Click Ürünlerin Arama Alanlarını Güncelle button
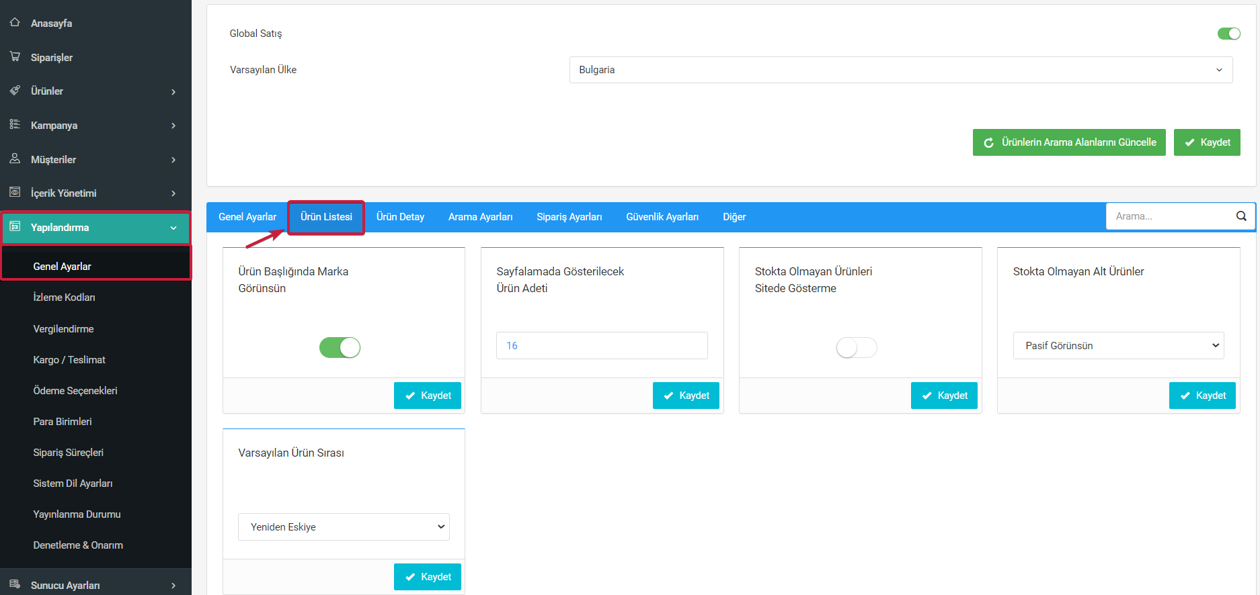 click(x=1069, y=142)
